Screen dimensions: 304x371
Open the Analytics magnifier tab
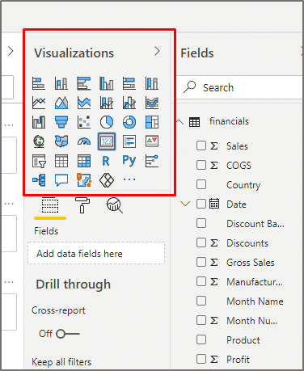[x=115, y=205]
